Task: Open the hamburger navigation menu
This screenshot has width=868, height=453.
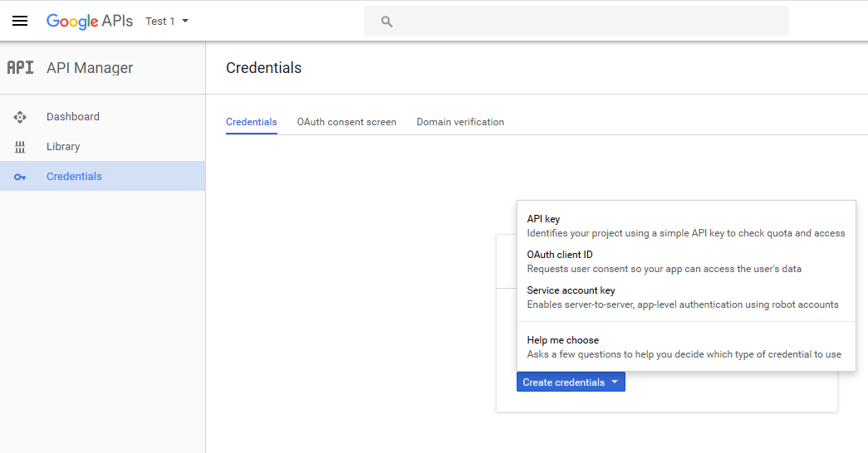Action: pos(20,21)
